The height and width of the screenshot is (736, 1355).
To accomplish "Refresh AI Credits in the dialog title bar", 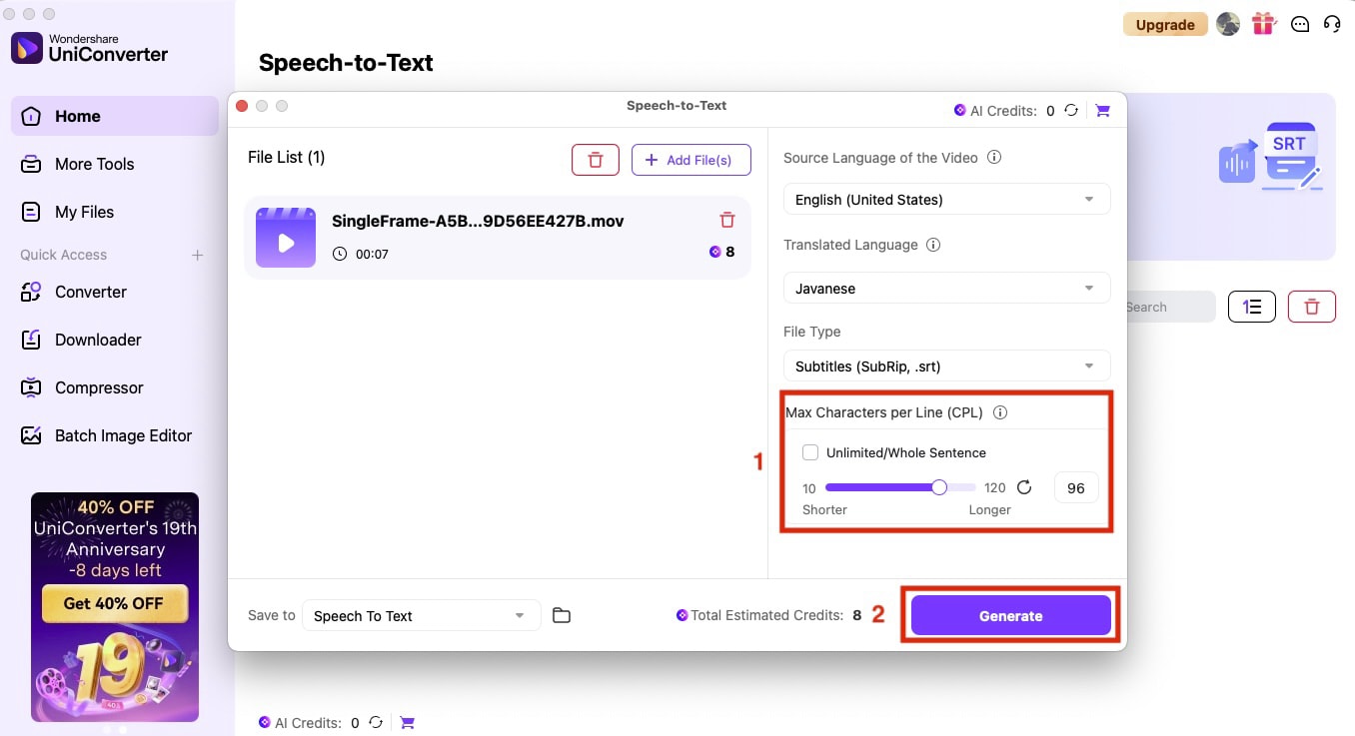I will click(x=1071, y=111).
